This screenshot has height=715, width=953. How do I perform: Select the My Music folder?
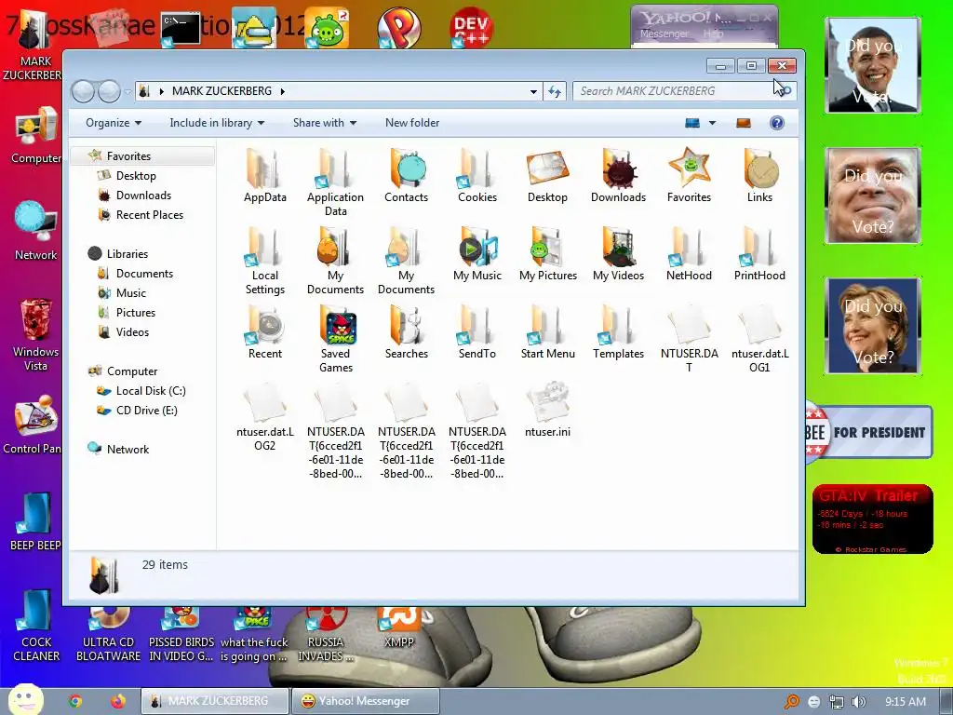pyautogui.click(x=477, y=254)
